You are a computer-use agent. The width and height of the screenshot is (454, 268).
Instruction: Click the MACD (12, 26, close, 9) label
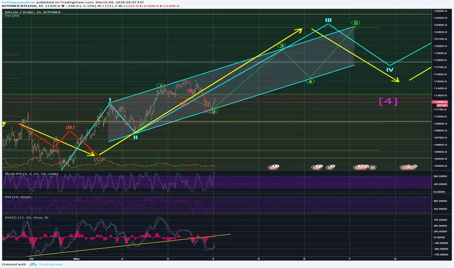pos(27,218)
